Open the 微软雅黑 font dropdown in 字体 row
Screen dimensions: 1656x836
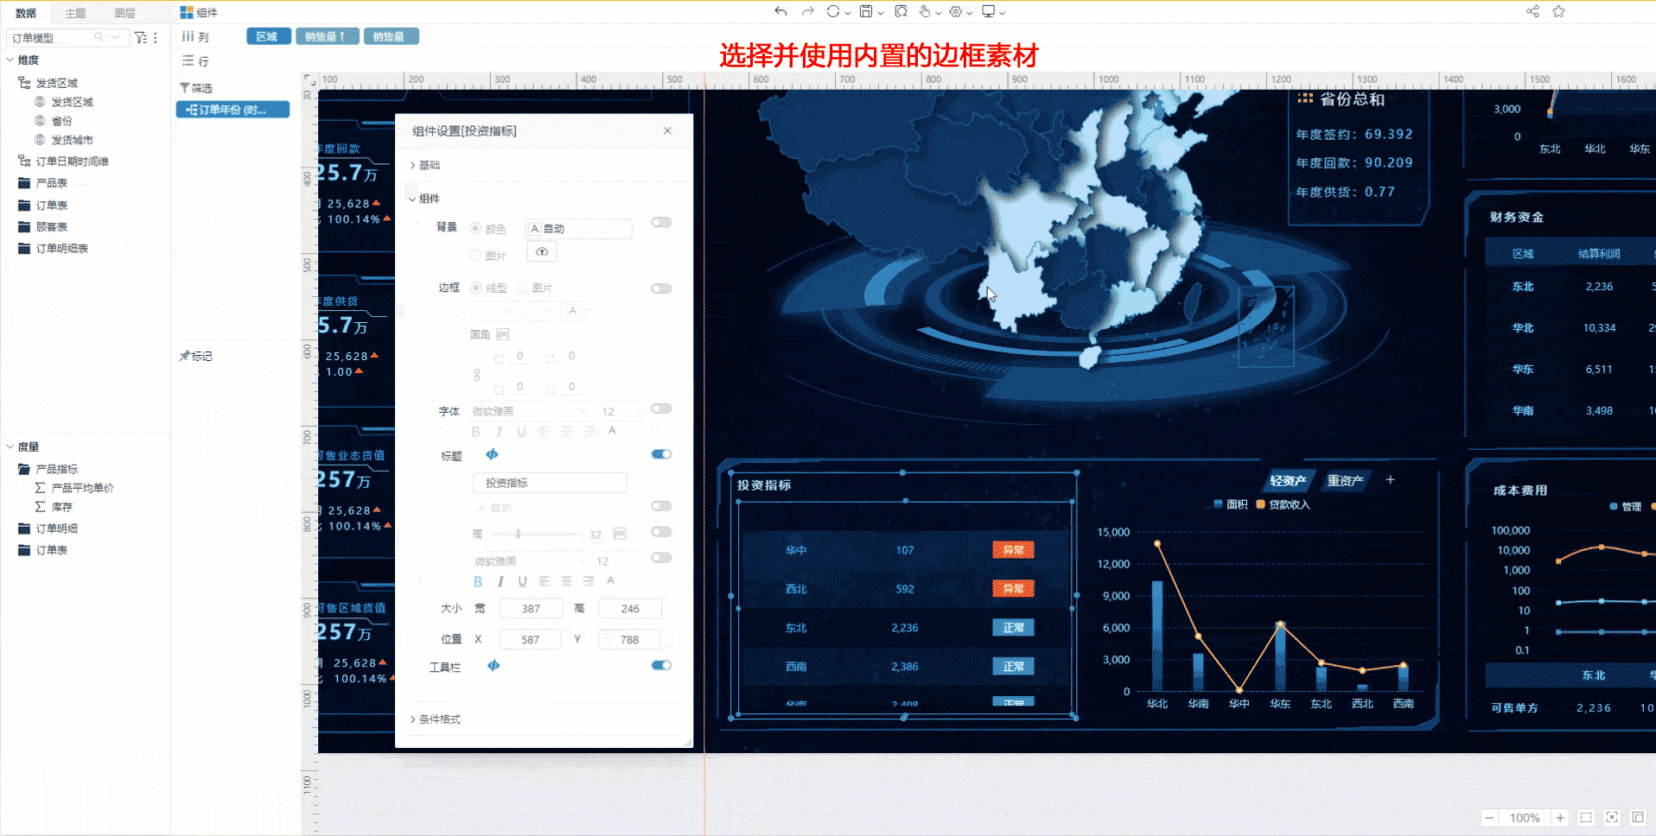pos(529,411)
